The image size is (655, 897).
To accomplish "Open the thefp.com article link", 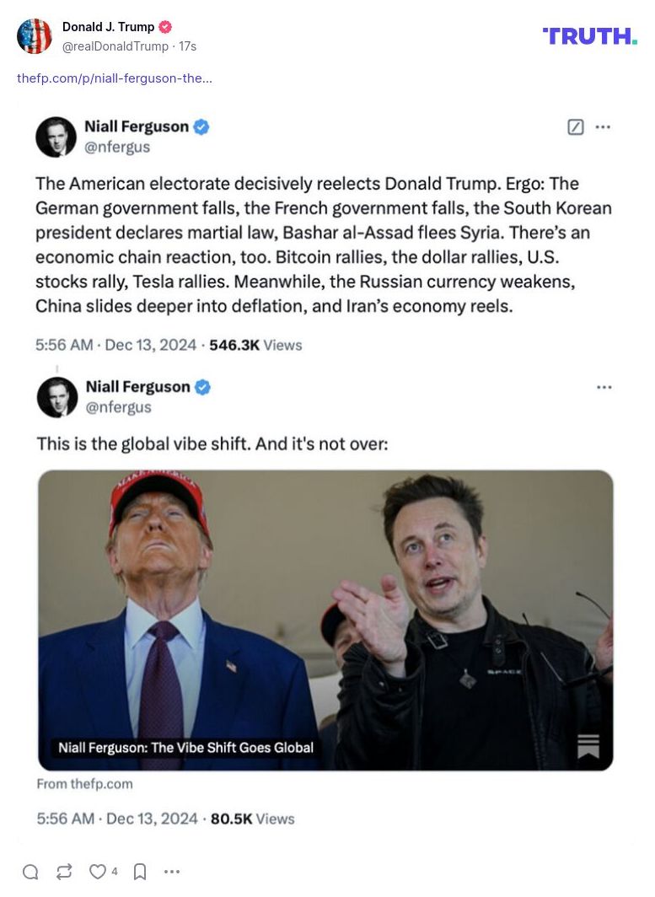I will click(115, 78).
